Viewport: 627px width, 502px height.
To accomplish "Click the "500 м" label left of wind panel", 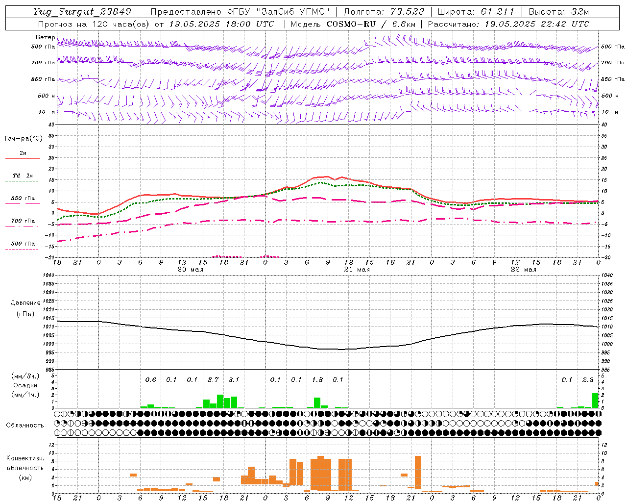I will [x=47, y=96].
